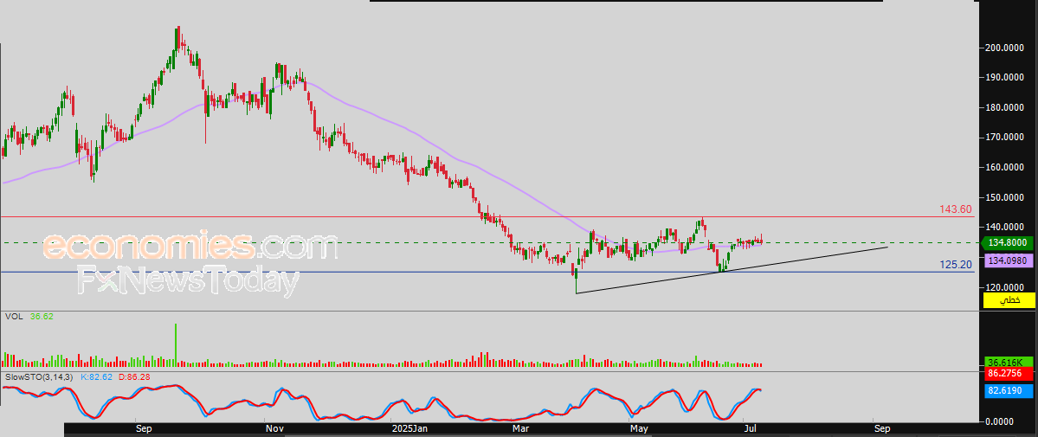Screen dimensions: 1038x437
Task: Click the yellow Arabic scale label
Action: (x=1009, y=300)
